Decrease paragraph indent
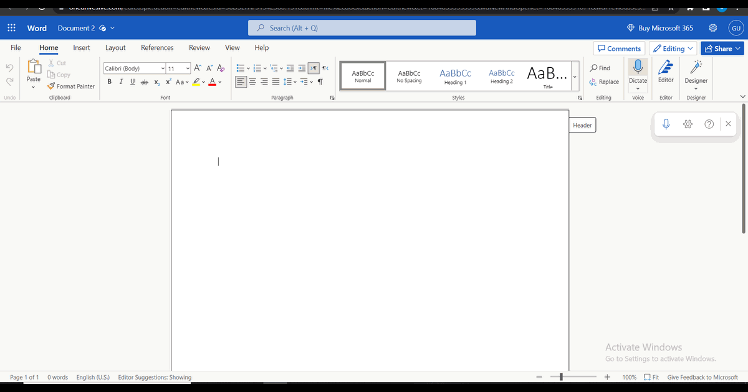 pyautogui.click(x=290, y=68)
